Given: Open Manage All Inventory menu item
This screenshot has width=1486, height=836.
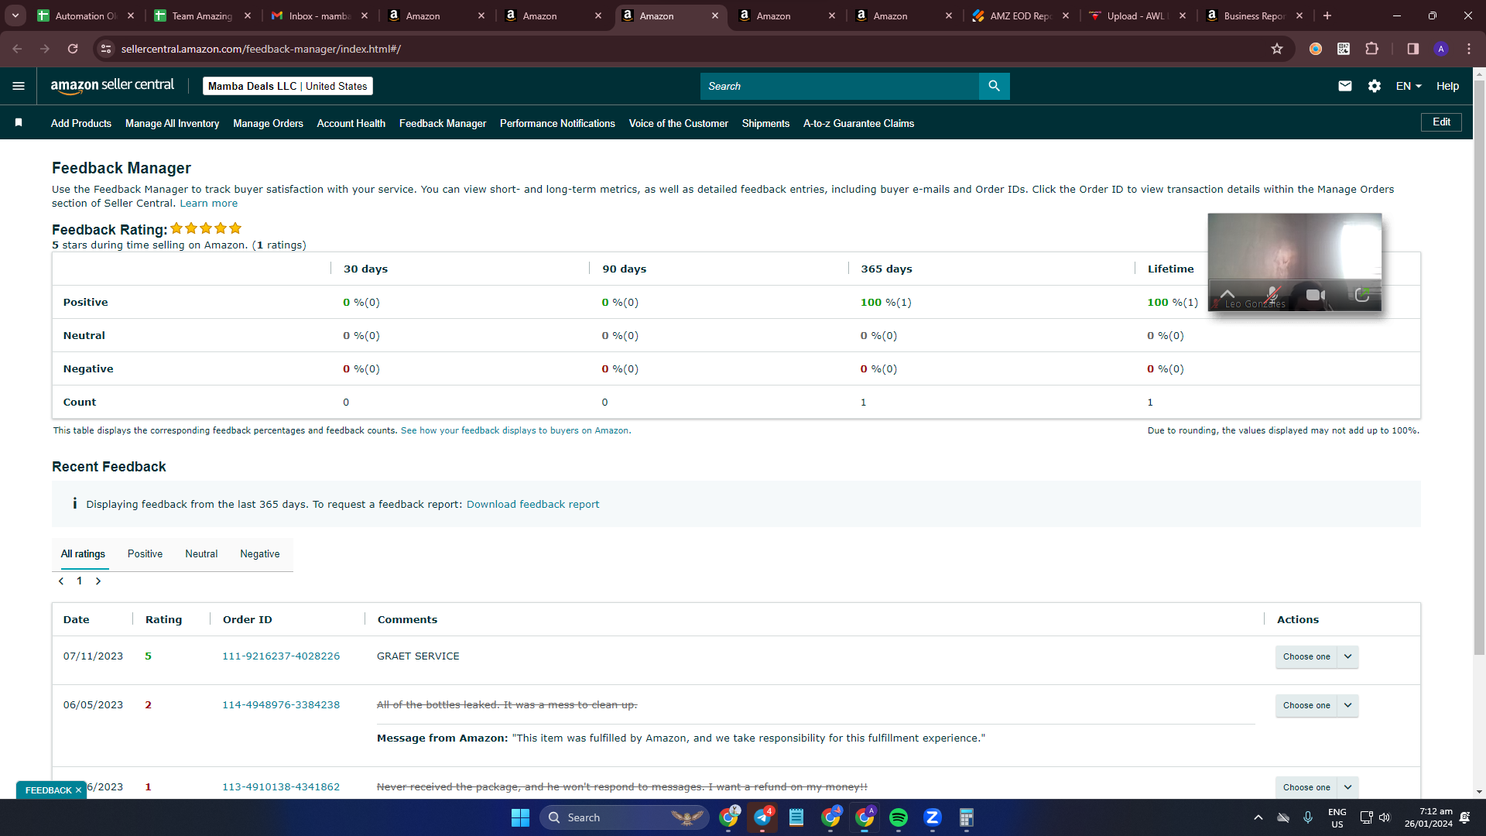Looking at the screenshot, I should point(172,123).
